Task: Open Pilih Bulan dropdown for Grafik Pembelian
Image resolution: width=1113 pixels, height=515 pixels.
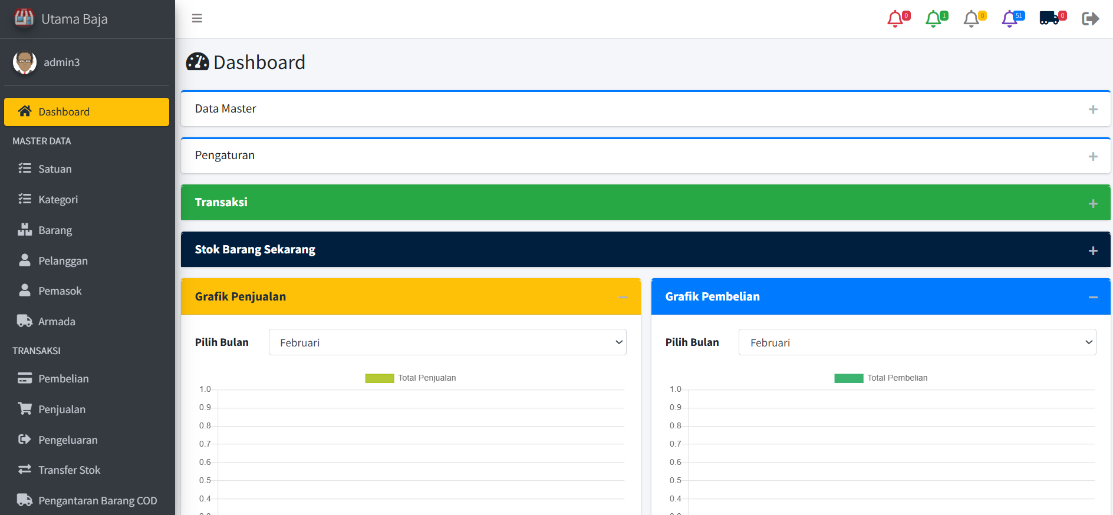Action: (x=917, y=342)
